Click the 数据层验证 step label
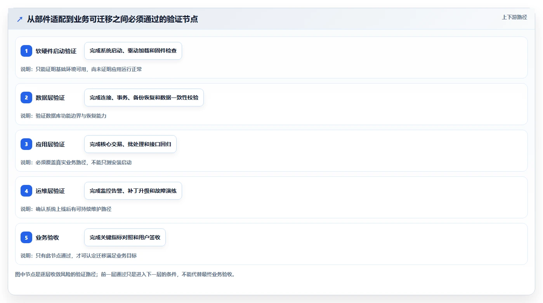The width and height of the screenshot is (543, 303). pyautogui.click(x=50, y=98)
